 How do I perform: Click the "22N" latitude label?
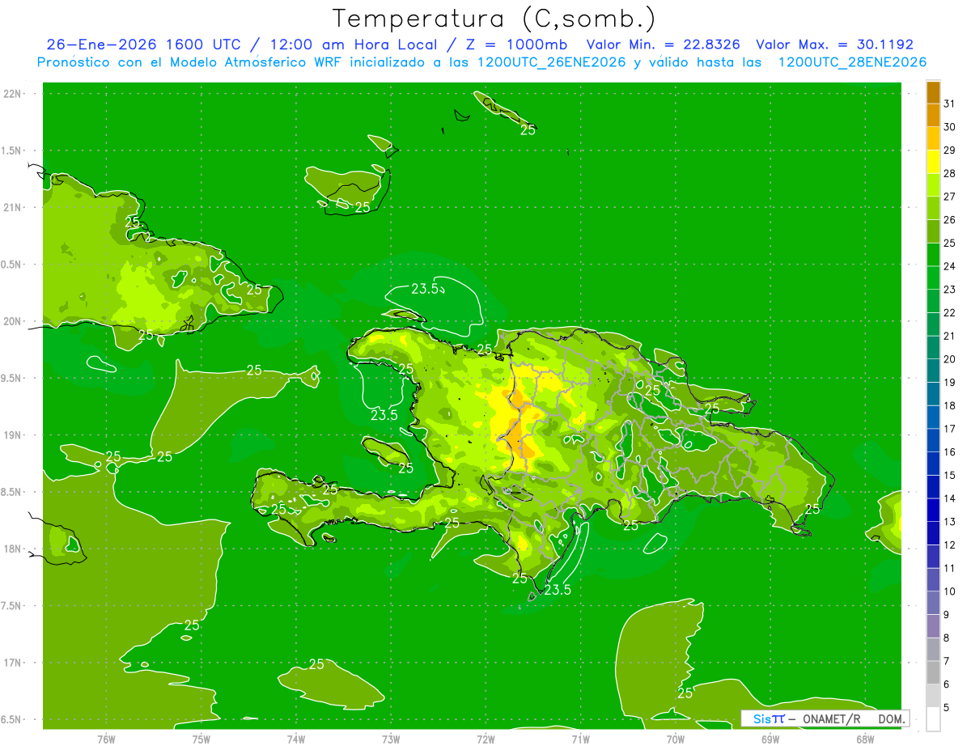tap(14, 93)
